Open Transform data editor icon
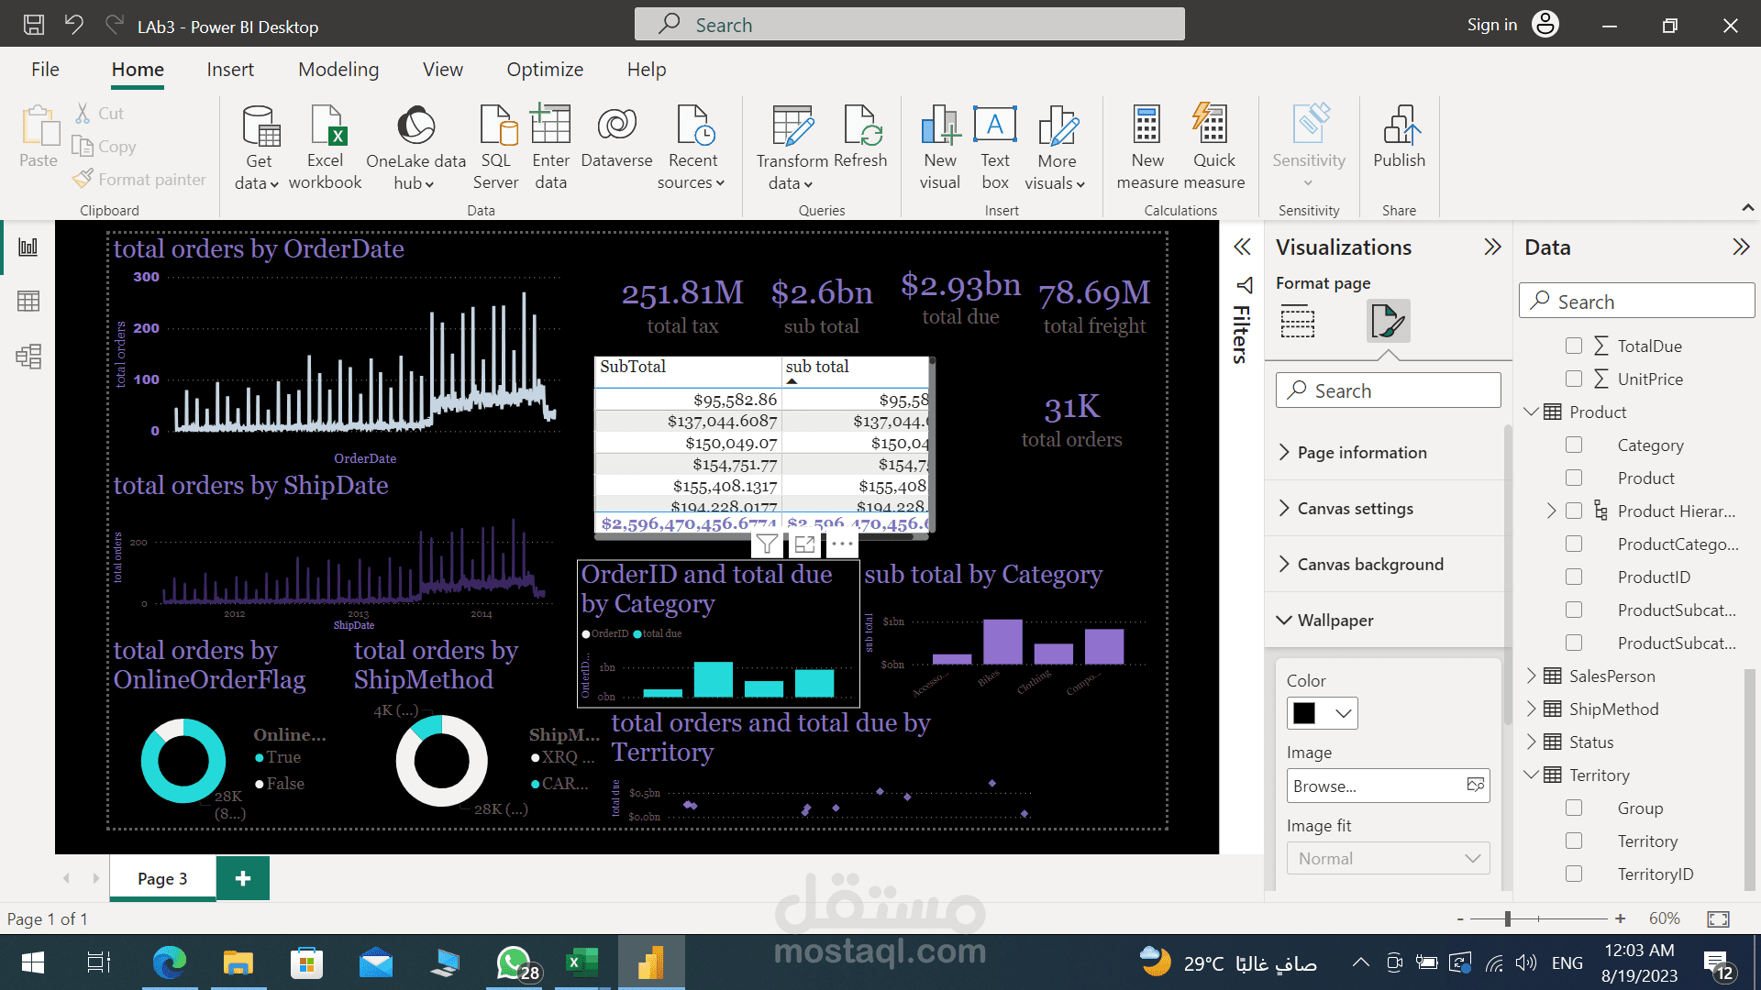The height and width of the screenshot is (990, 1761). [792, 126]
